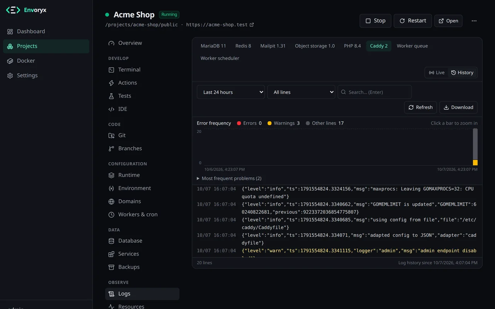Download the log file

(x=458, y=107)
